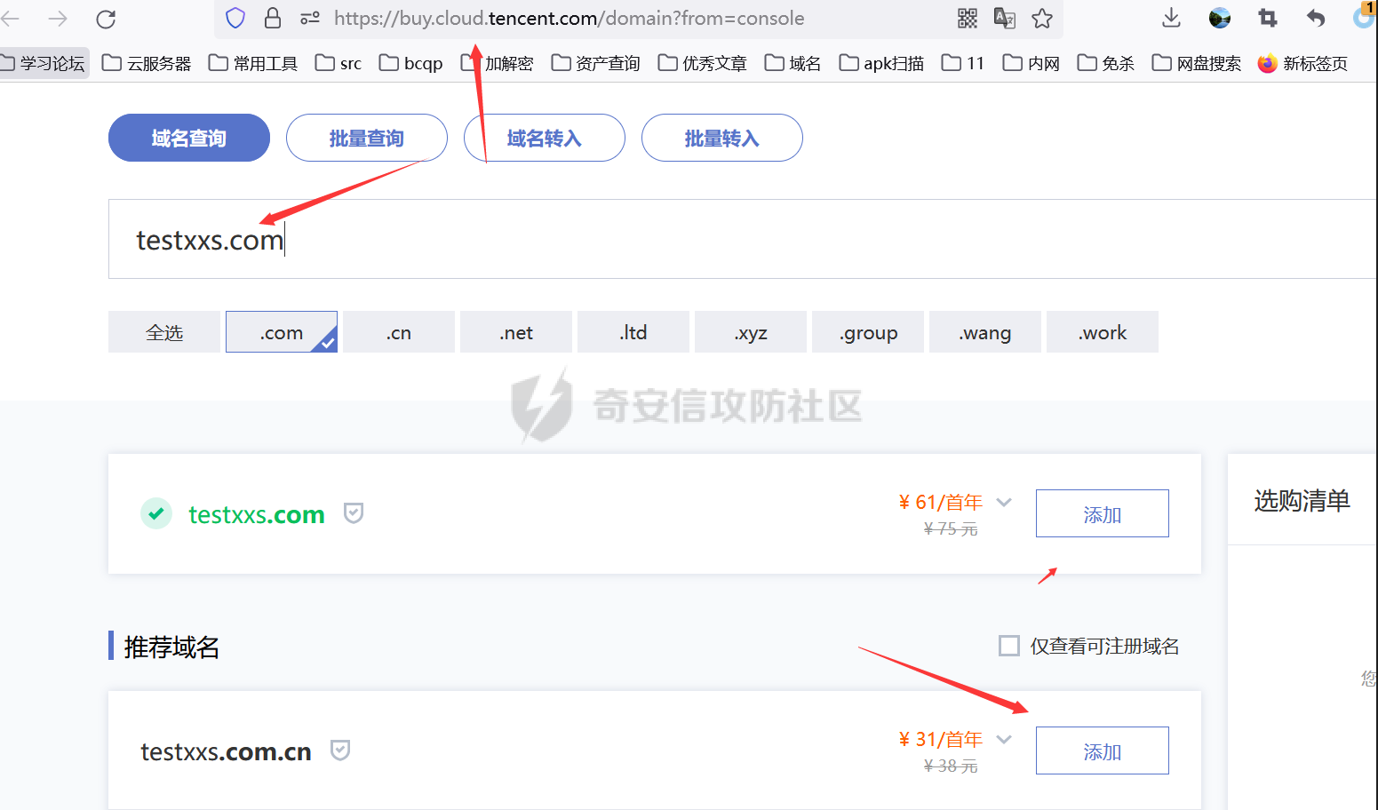
Task: Deselect the .com suffix option
Action: tap(282, 332)
